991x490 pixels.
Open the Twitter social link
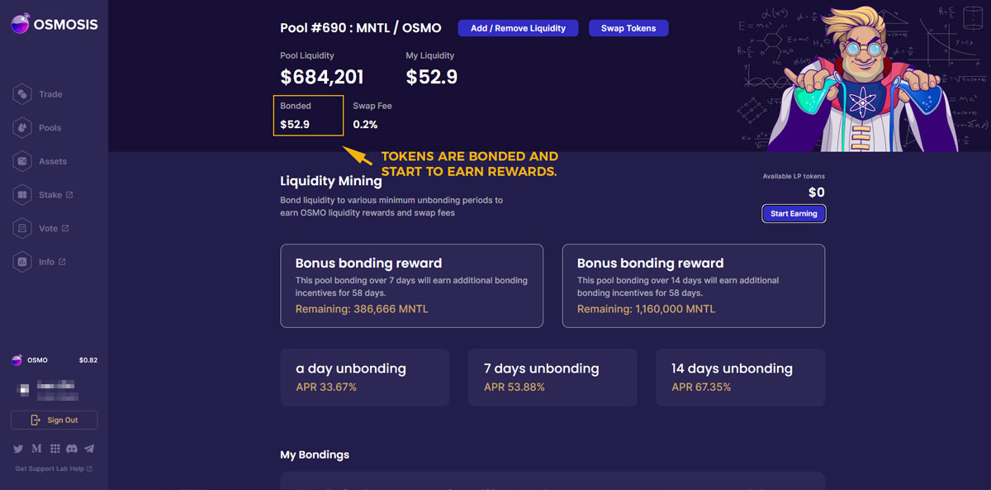18,449
